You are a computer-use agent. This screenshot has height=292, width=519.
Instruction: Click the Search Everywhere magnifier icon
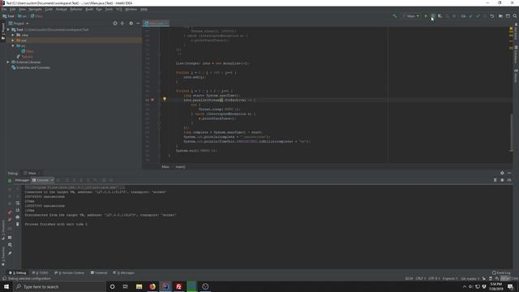(x=515, y=16)
